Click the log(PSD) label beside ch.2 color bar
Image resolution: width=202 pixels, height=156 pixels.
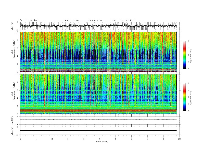coord(191,98)
